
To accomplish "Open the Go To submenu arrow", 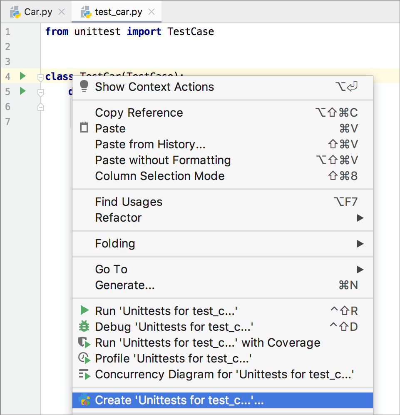I will (360, 270).
